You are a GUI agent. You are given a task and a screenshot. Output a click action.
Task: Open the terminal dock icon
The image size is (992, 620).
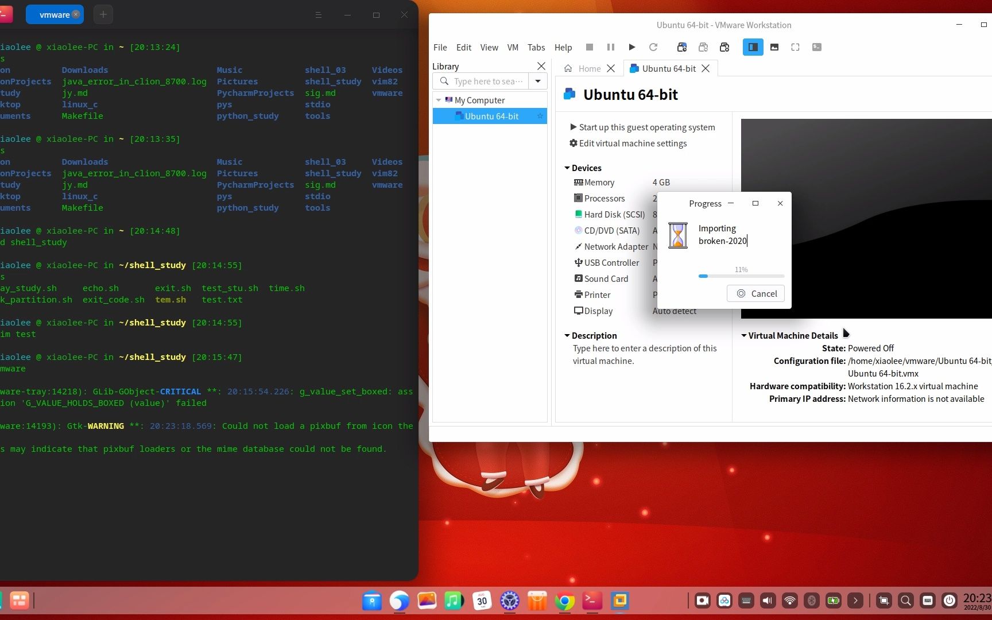[x=592, y=600]
